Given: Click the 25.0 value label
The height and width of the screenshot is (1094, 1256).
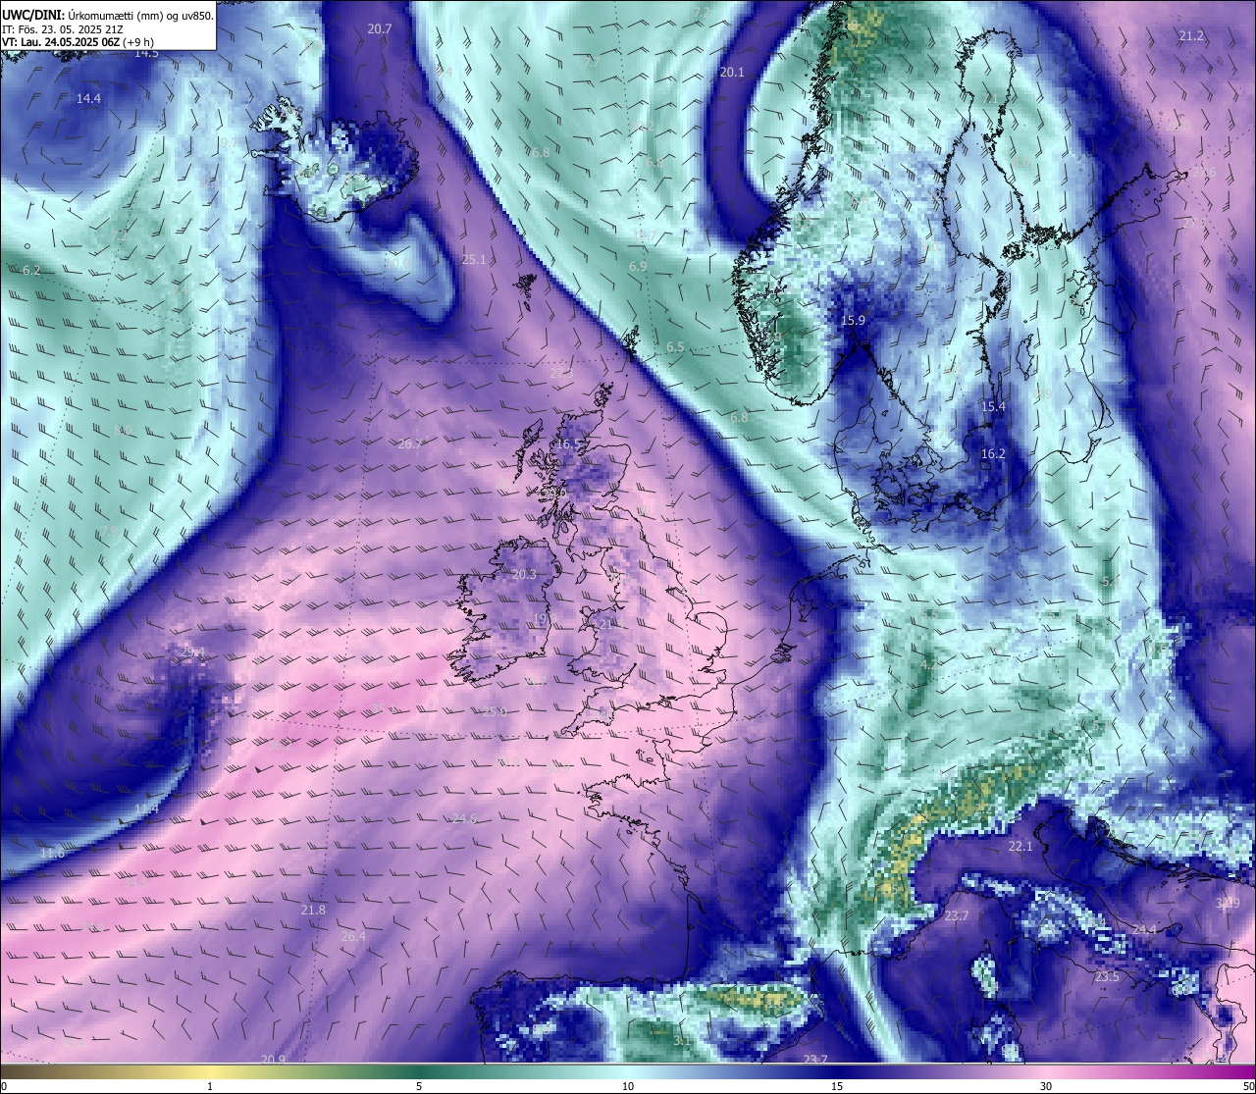Looking at the screenshot, I should point(494,712).
